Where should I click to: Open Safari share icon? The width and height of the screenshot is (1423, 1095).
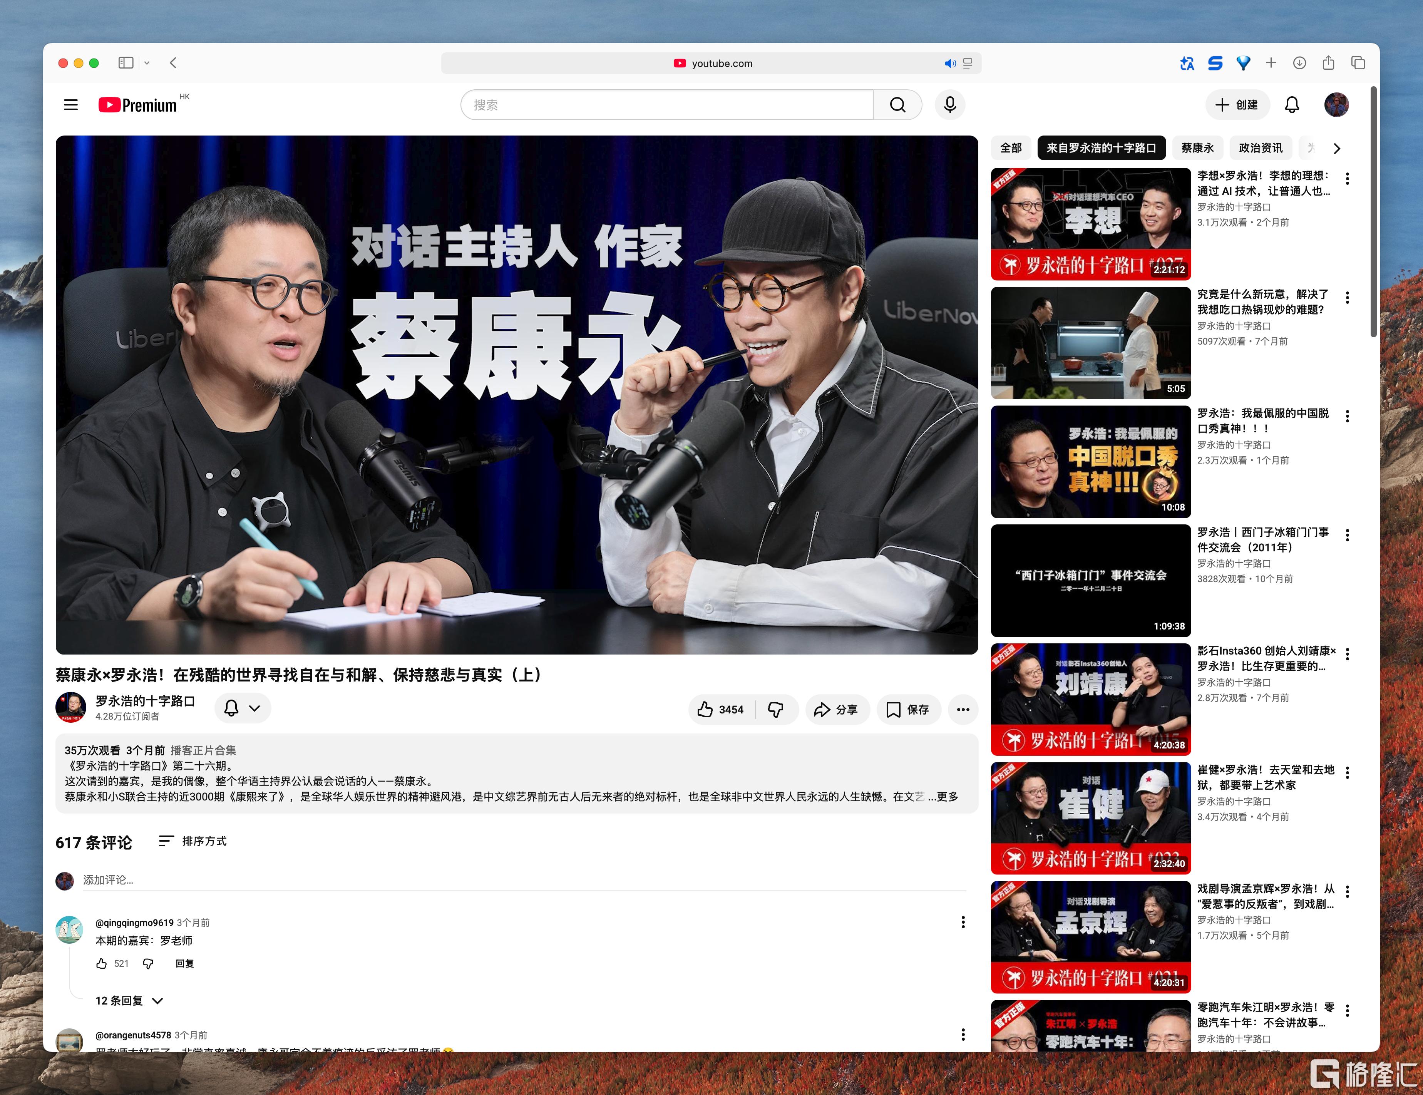coord(1328,62)
